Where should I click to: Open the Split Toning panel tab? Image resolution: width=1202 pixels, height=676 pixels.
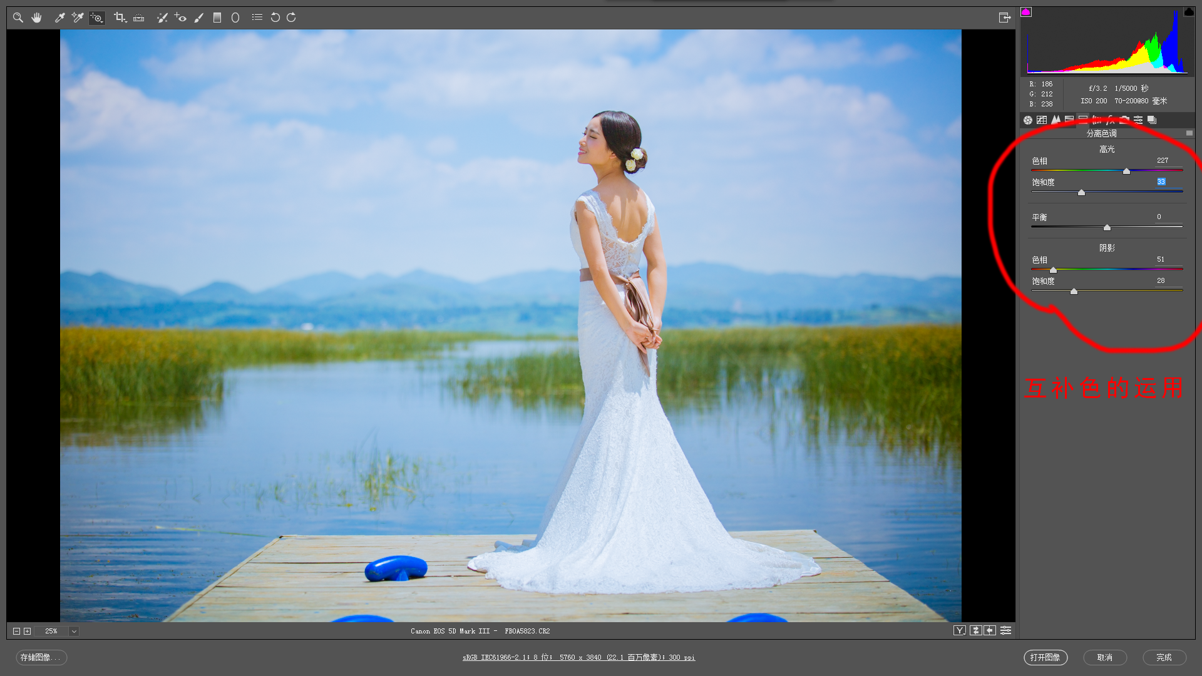1083,120
